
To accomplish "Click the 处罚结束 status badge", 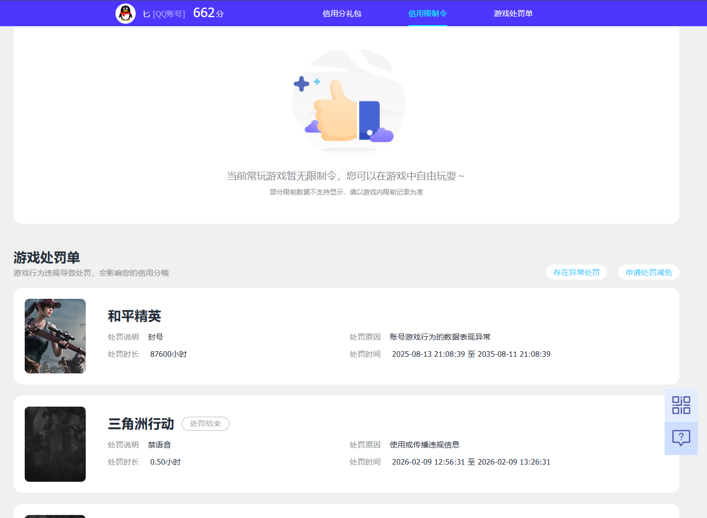I will pos(205,424).
